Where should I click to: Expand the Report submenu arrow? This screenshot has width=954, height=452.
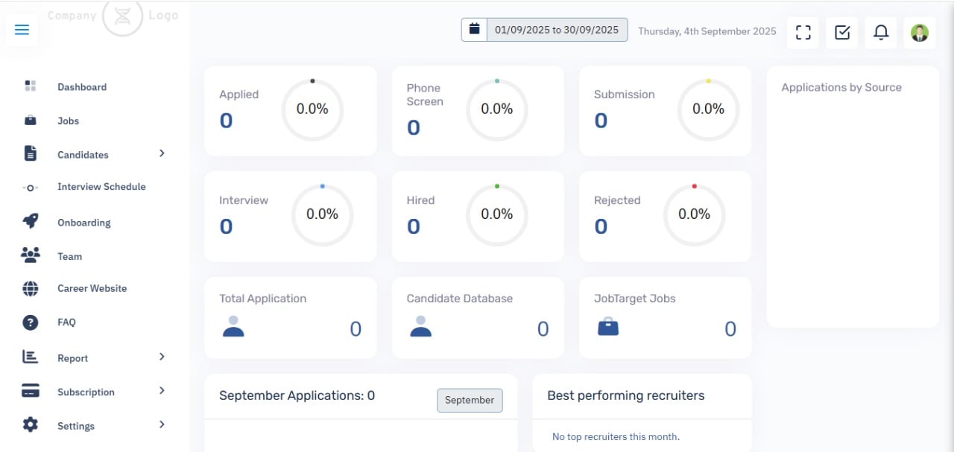click(x=162, y=357)
